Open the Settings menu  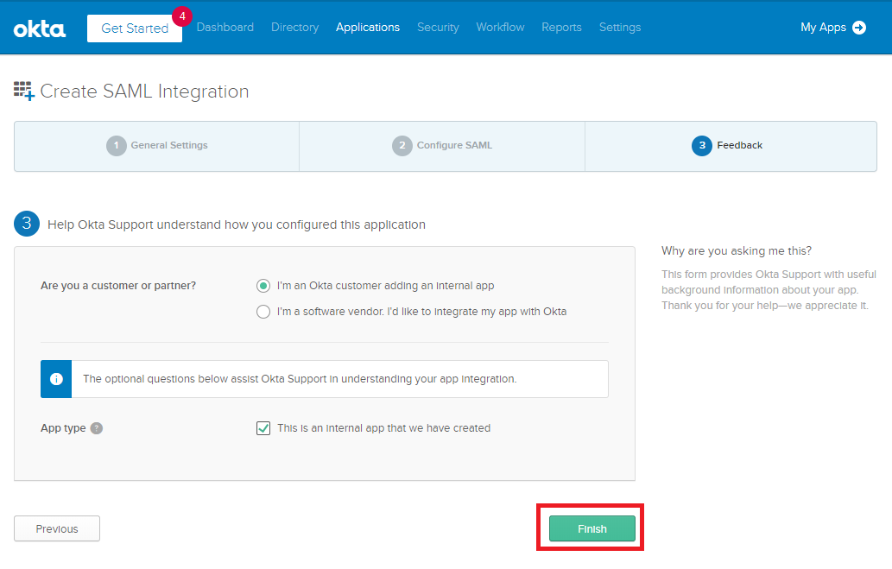click(620, 28)
